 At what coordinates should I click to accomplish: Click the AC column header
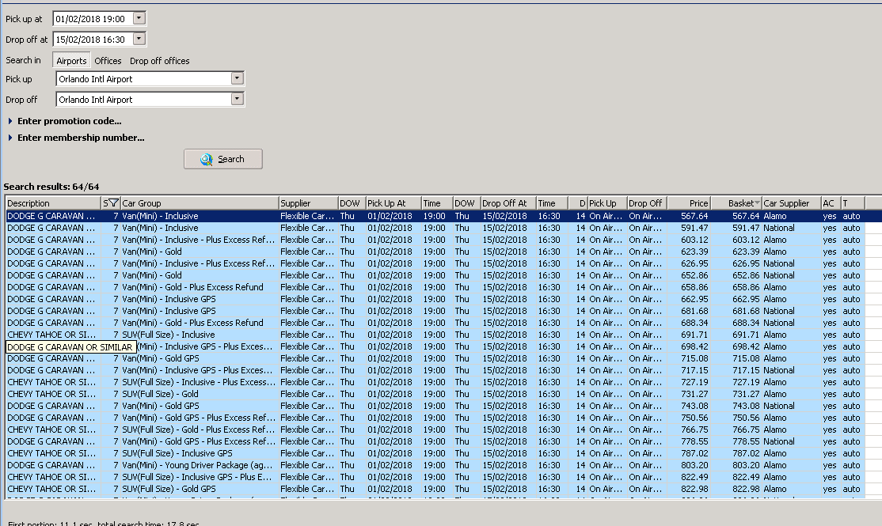(x=831, y=202)
